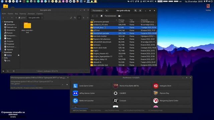The width and height of the screenshot is (214, 120).
Task: Collapse the Носители sidebar section
Action: (x=3, y=52)
